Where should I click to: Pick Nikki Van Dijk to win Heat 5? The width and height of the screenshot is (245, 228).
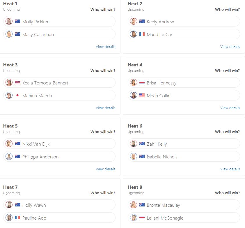click(x=59, y=144)
